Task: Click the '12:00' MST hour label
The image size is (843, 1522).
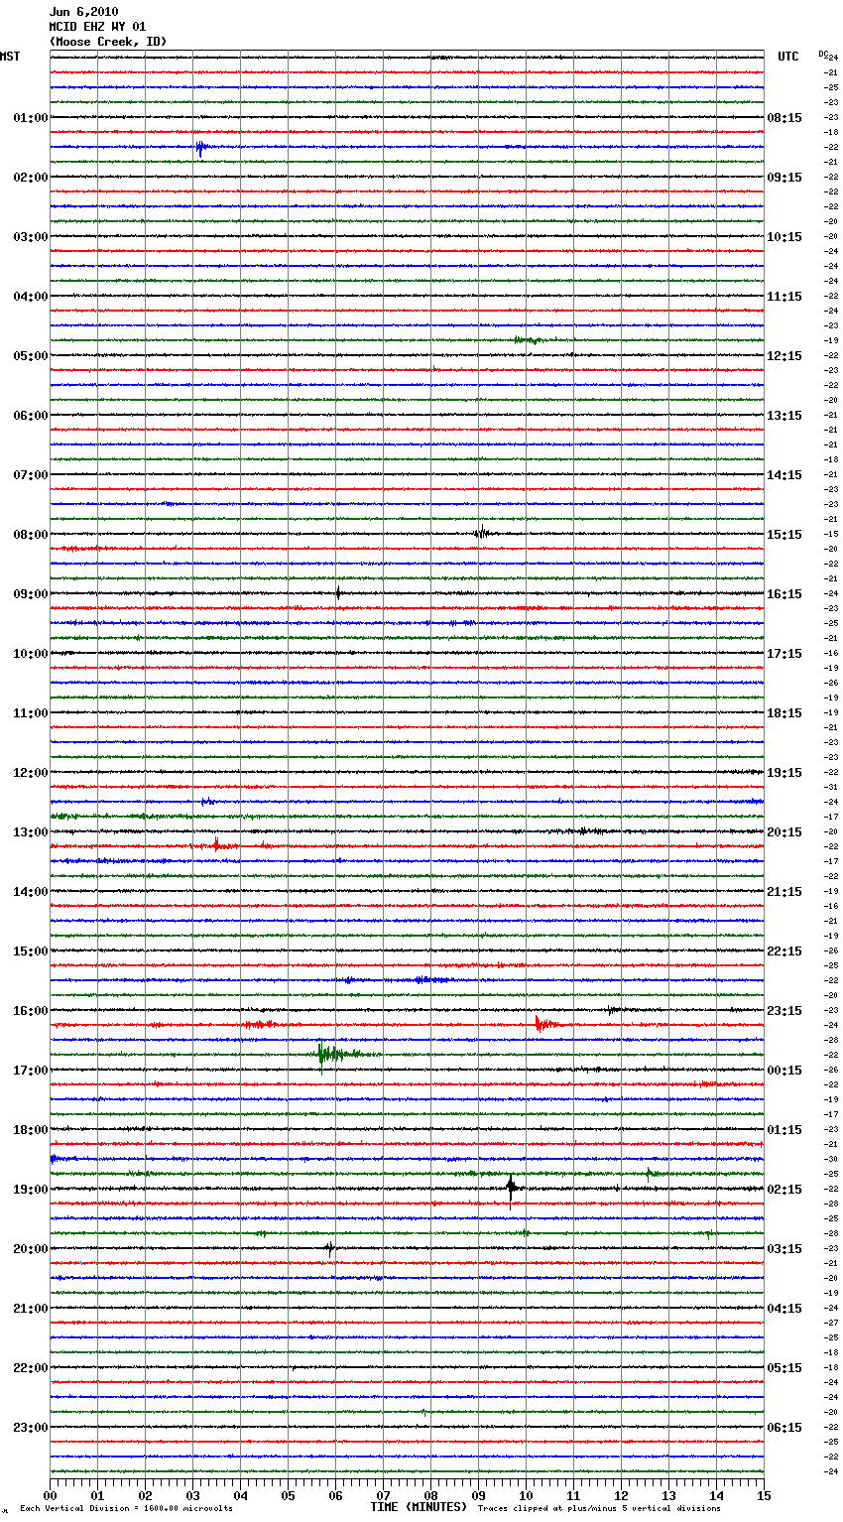Action: [x=31, y=773]
